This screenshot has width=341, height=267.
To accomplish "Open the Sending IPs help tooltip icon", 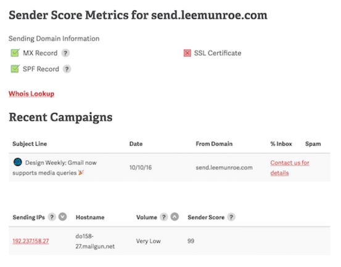I will (52, 217).
